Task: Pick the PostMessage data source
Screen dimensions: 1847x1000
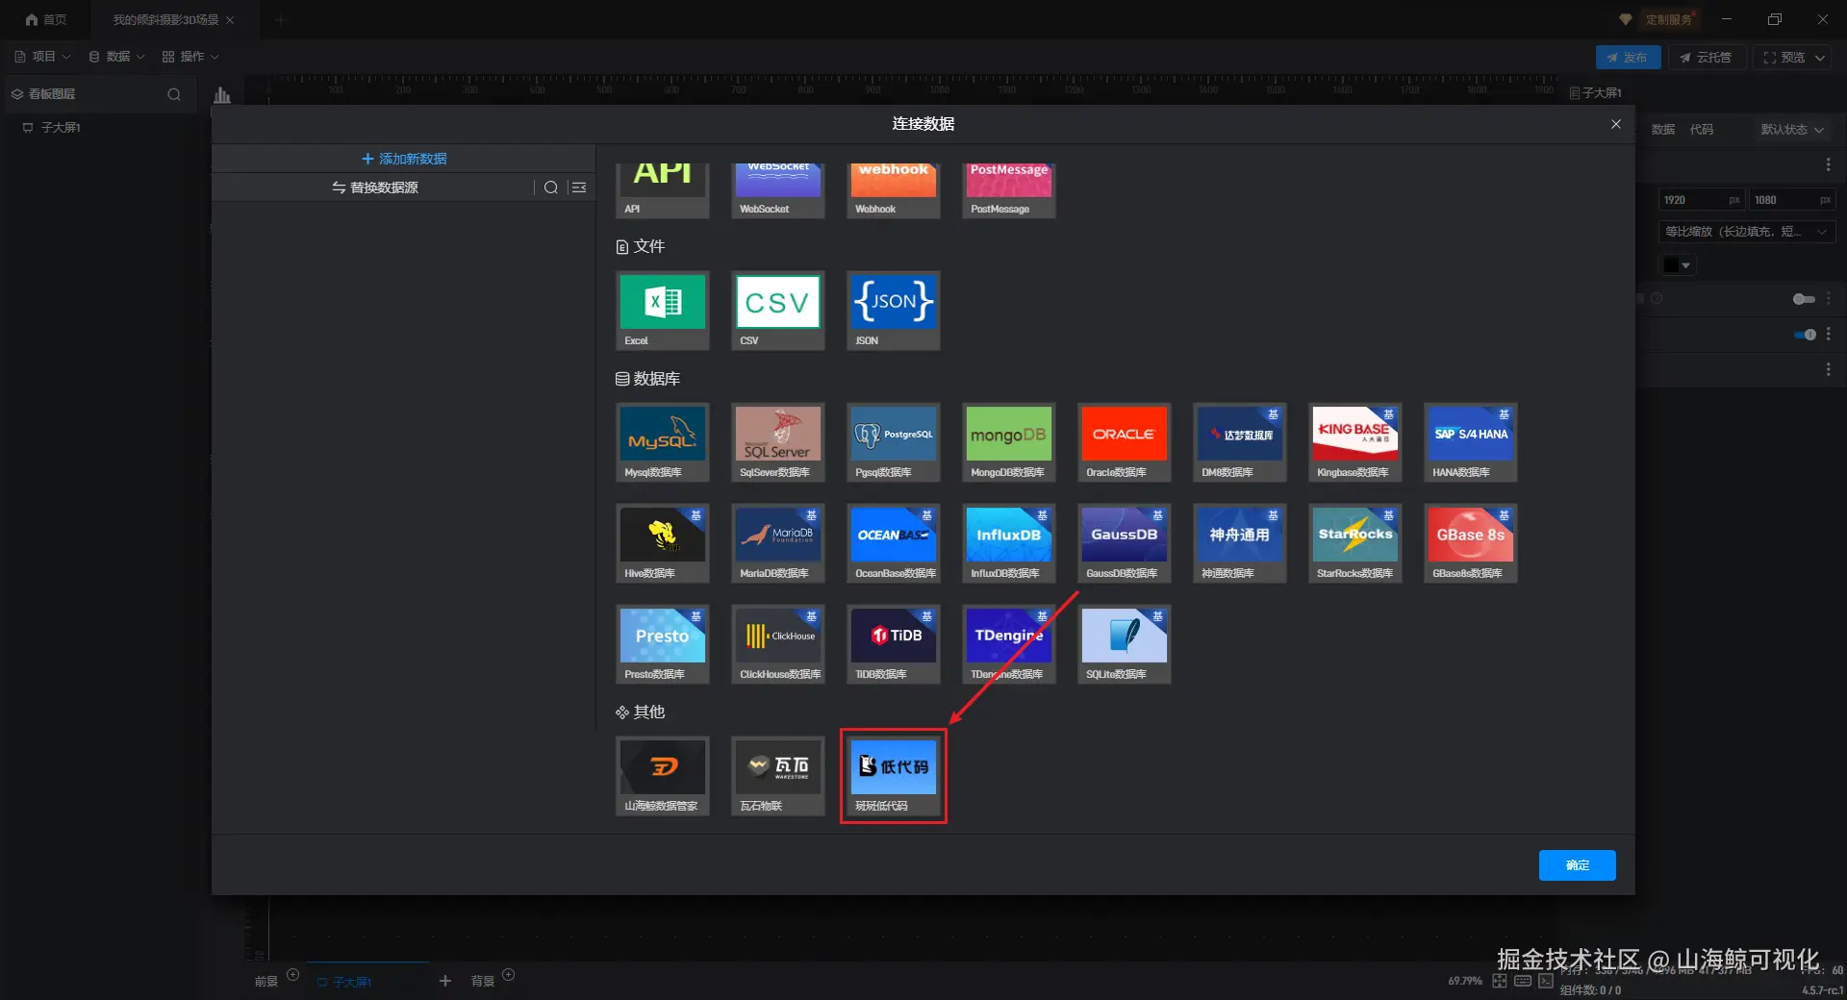Action: pyautogui.click(x=1008, y=190)
